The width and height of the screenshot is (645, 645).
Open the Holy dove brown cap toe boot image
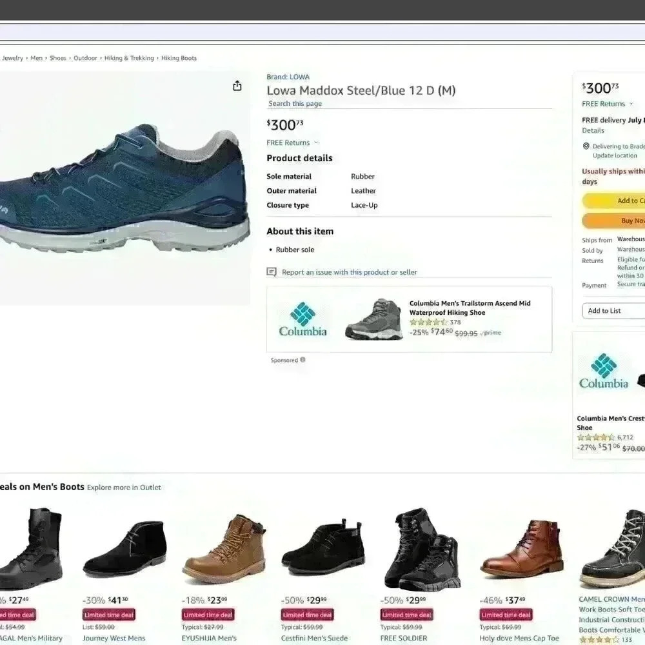(x=521, y=550)
